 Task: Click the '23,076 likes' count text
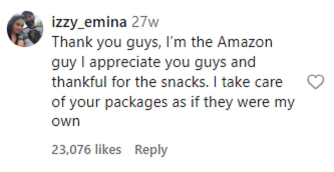86,150
